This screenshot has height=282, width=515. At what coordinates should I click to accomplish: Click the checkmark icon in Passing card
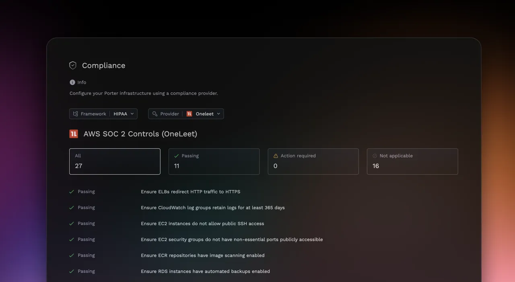[176, 156]
